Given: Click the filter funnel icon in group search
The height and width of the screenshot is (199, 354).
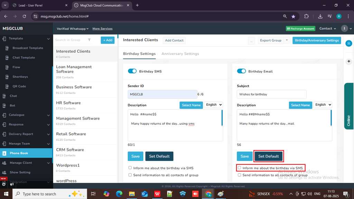Looking at the screenshot, I should point(89,40).
